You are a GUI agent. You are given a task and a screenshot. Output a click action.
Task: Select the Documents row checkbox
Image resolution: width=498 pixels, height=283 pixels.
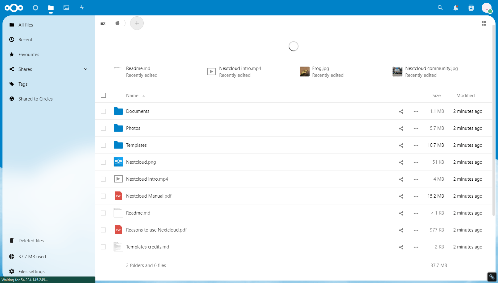tap(103, 111)
